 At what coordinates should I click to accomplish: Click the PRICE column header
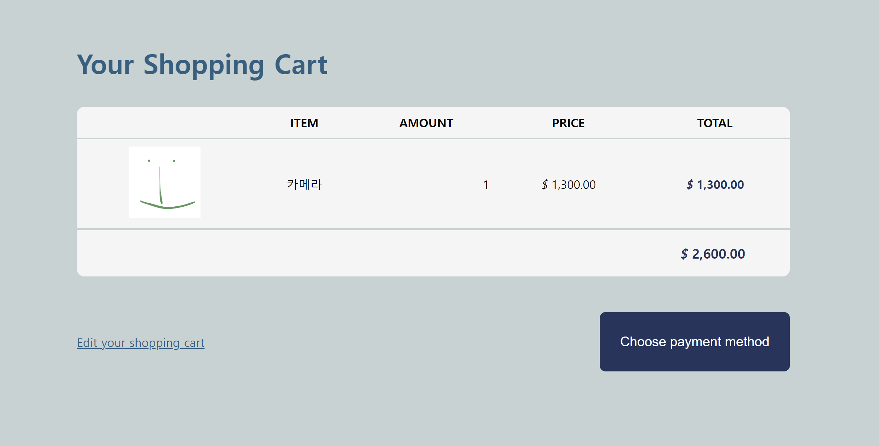pos(568,123)
